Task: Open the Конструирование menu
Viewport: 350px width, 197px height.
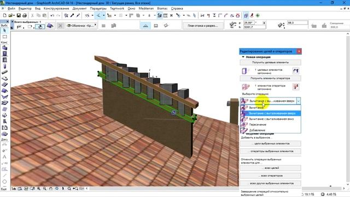Action: pyautogui.click(x=56, y=8)
